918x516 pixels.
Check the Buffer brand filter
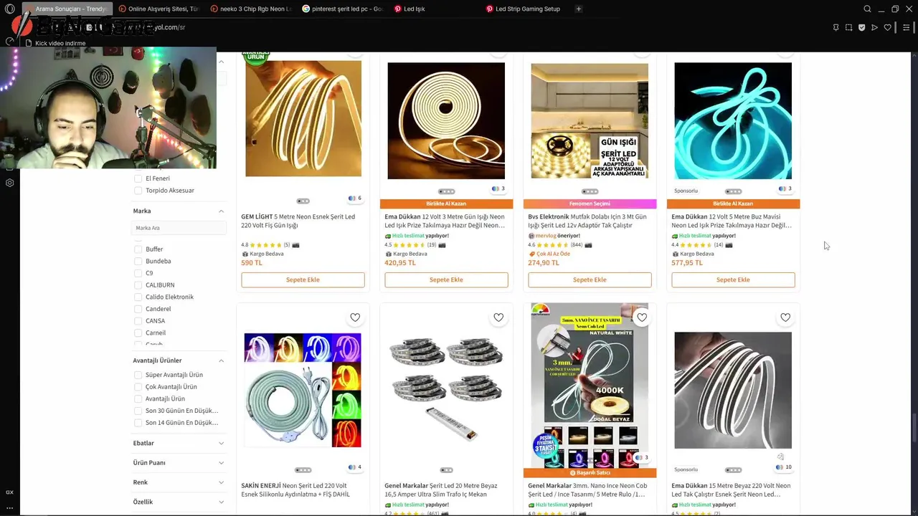pos(138,249)
